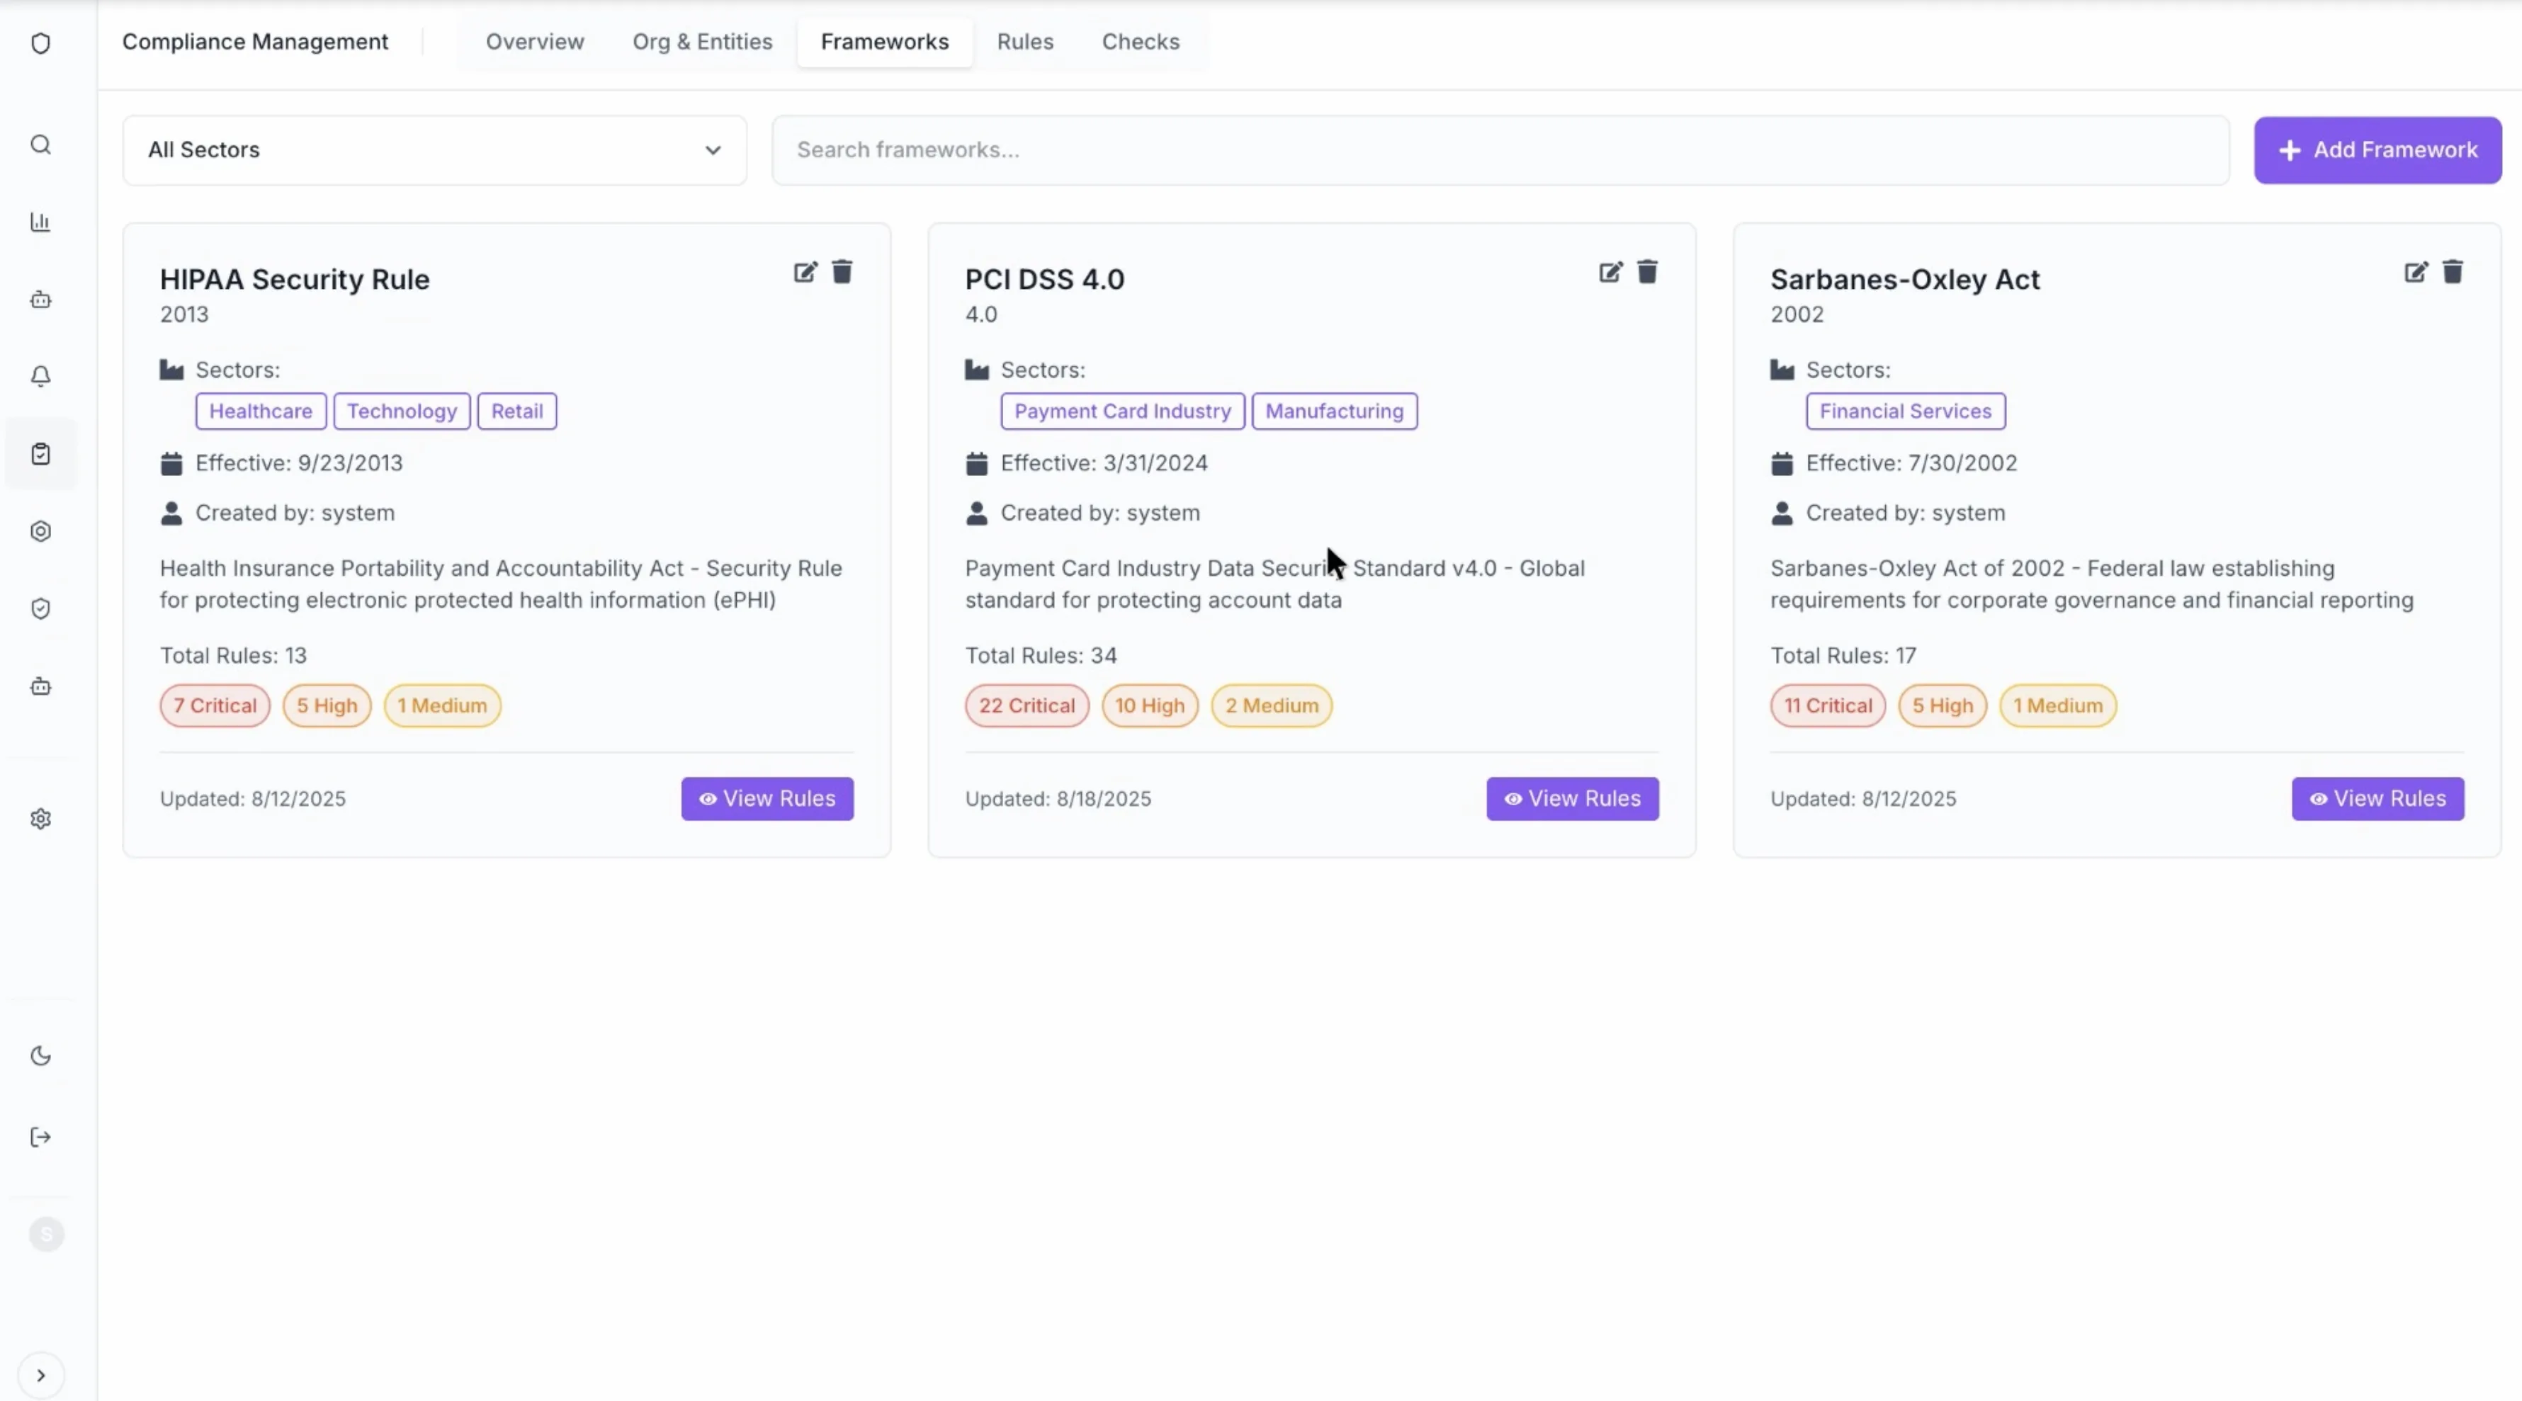Image resolution: width=2522 pixels, height=1401 pixels.
Task: Click the logout icon in the sidebar
Action: [x=40, y=1137]
